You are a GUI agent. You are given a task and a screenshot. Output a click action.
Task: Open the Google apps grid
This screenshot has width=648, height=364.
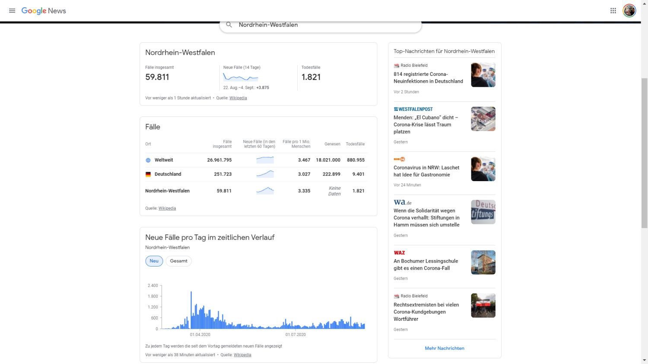613,11
